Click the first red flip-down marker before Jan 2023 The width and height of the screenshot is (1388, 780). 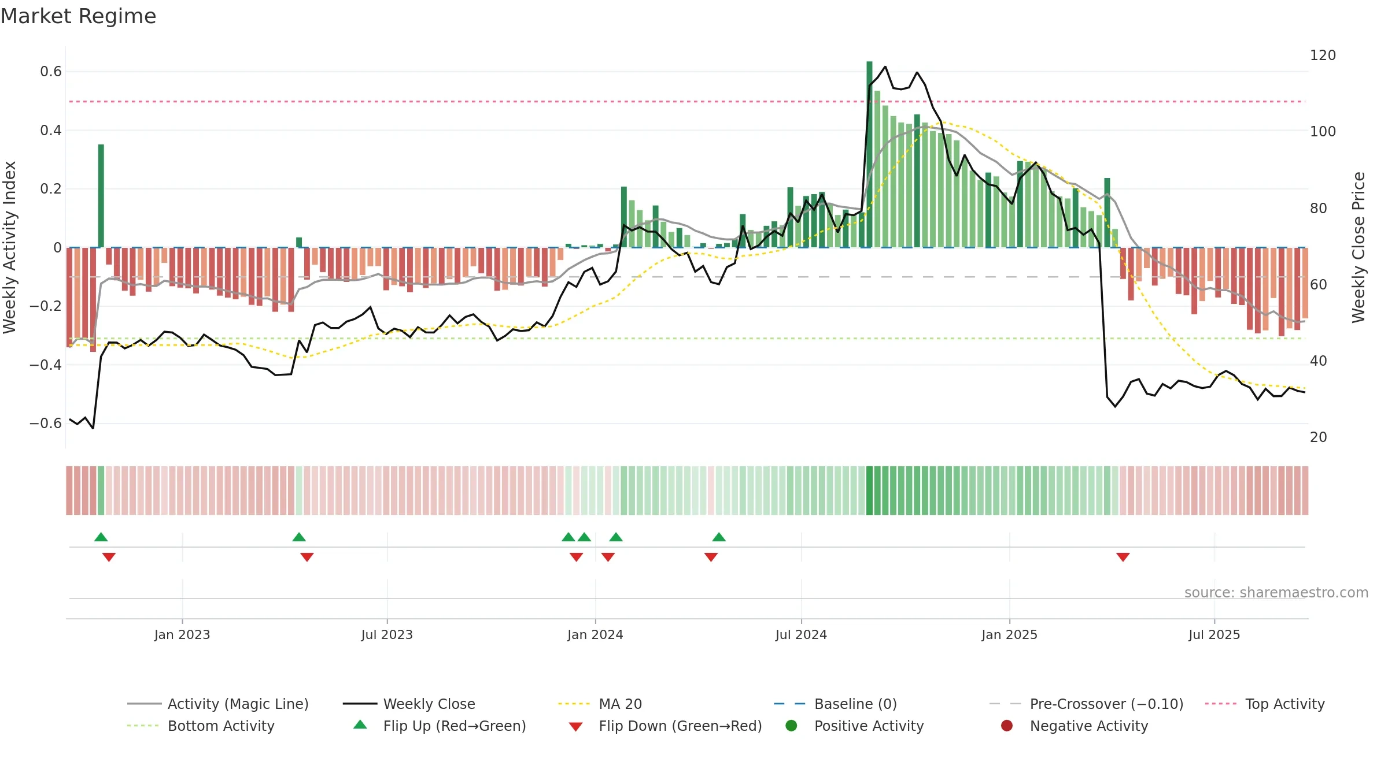point(109,557)
